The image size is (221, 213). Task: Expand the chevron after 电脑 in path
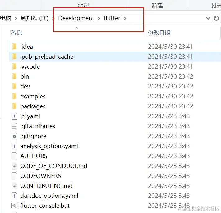pos(16,18)
